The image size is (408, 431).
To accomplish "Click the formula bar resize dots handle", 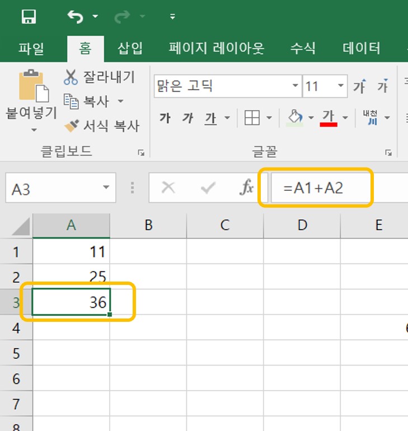I will point(133,188).
